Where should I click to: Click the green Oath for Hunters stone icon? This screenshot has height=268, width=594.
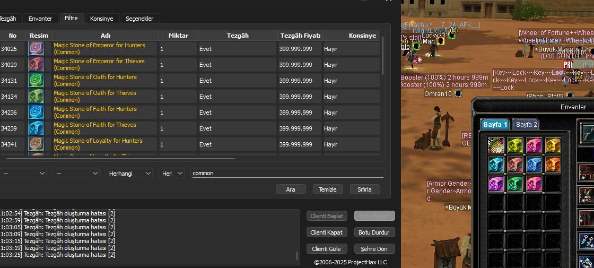click(x=36, y=81)
